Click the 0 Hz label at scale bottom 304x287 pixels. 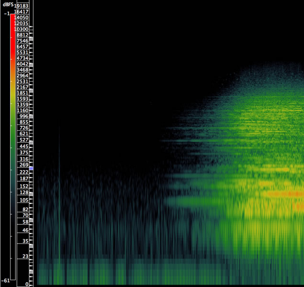point(27,284)
